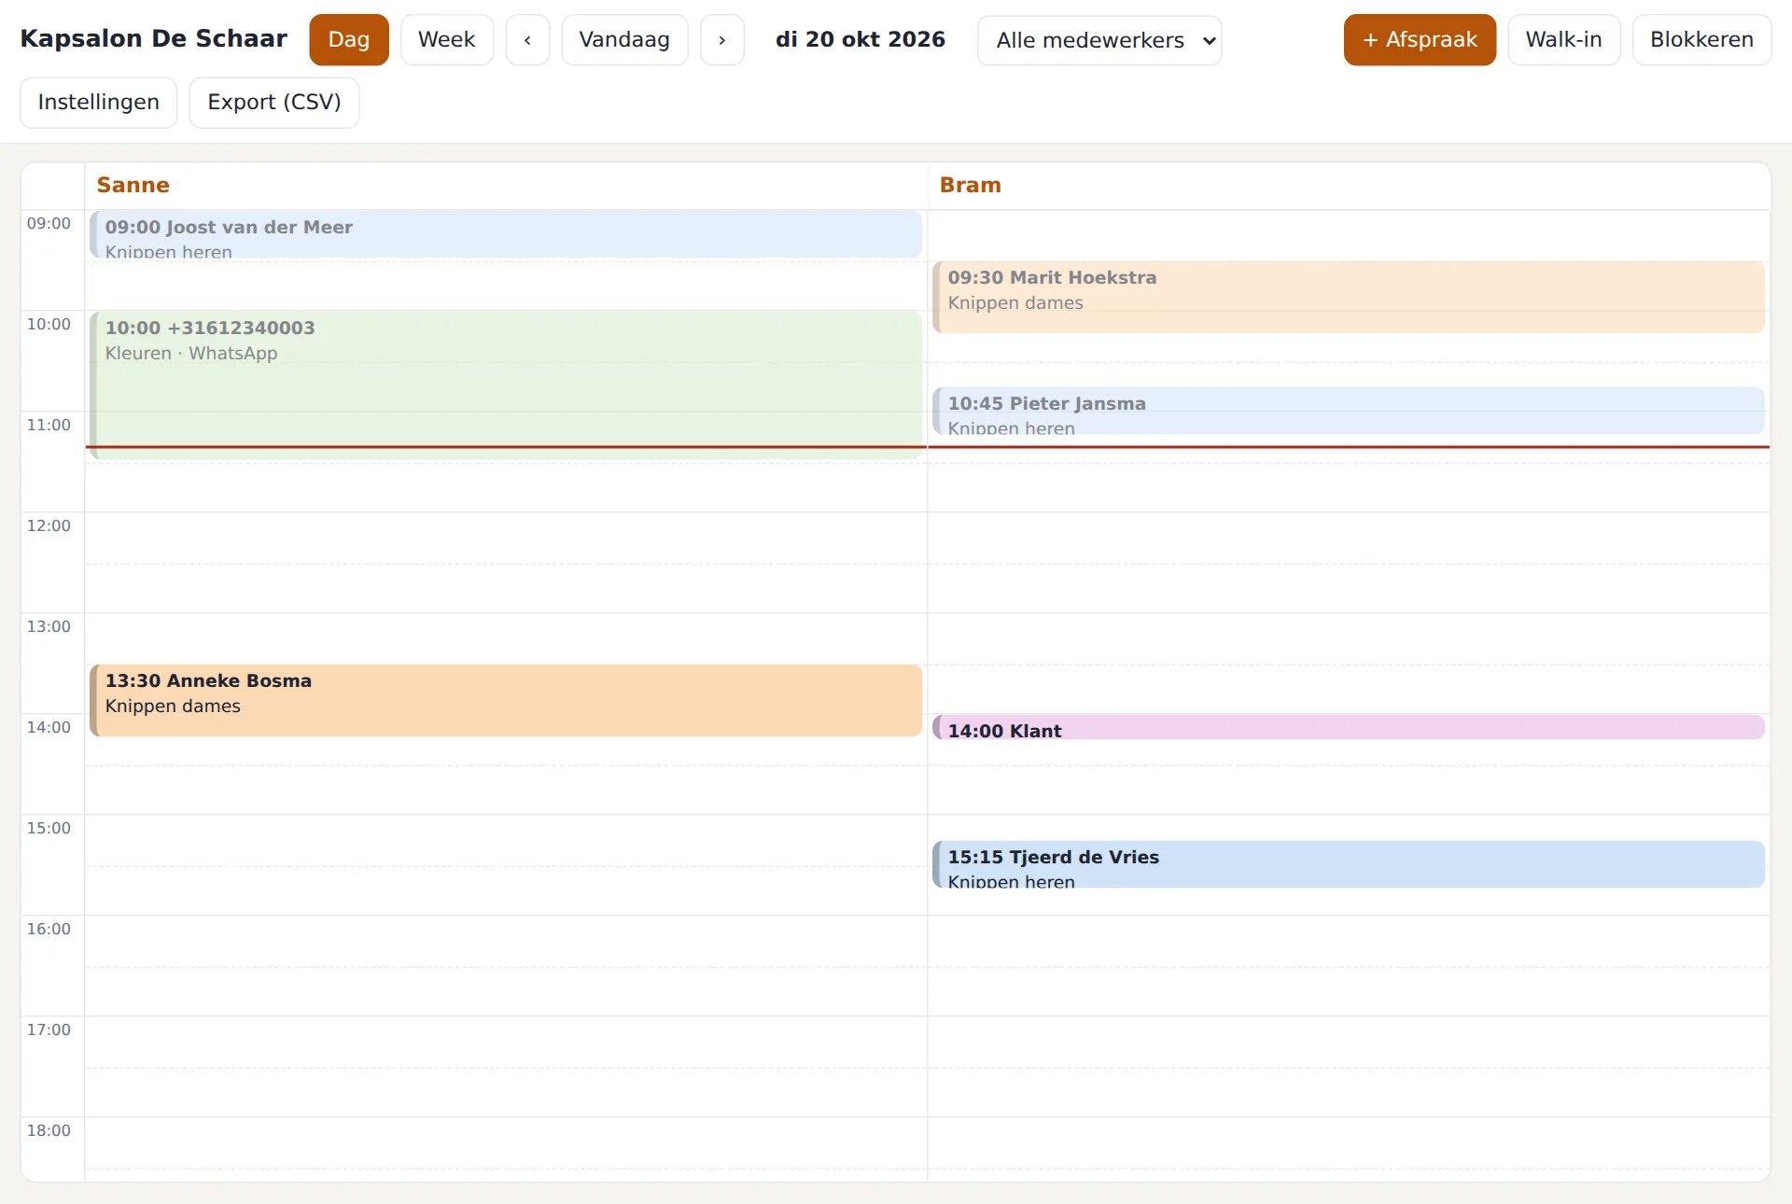Open the Blokkeren option
Screen dimensions: 1792x1204
1701,40
